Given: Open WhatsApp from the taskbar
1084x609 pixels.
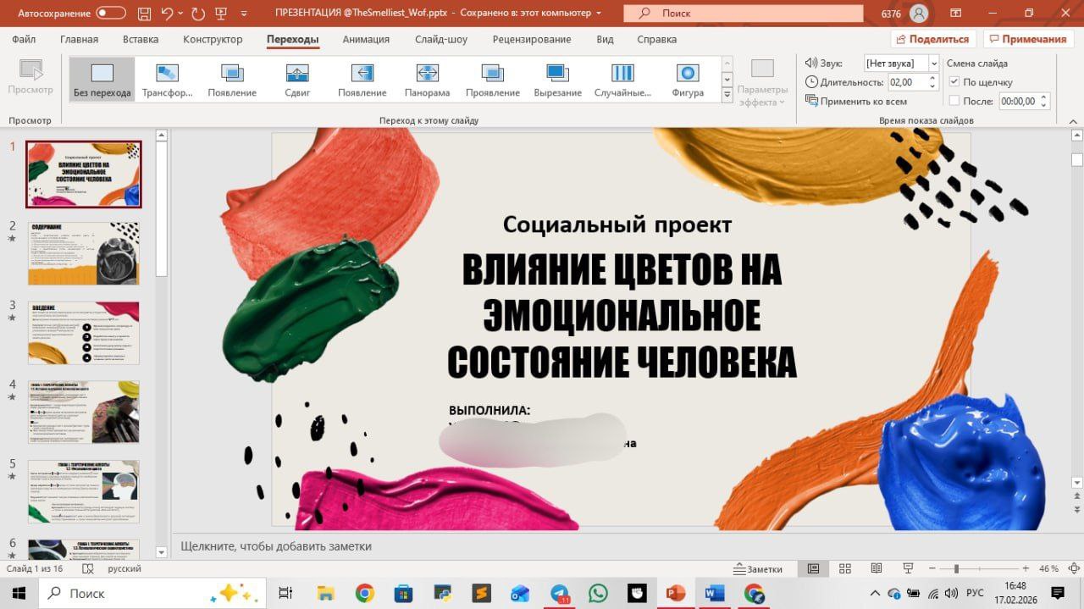Looking at the screenshot, I should (599, 593).
